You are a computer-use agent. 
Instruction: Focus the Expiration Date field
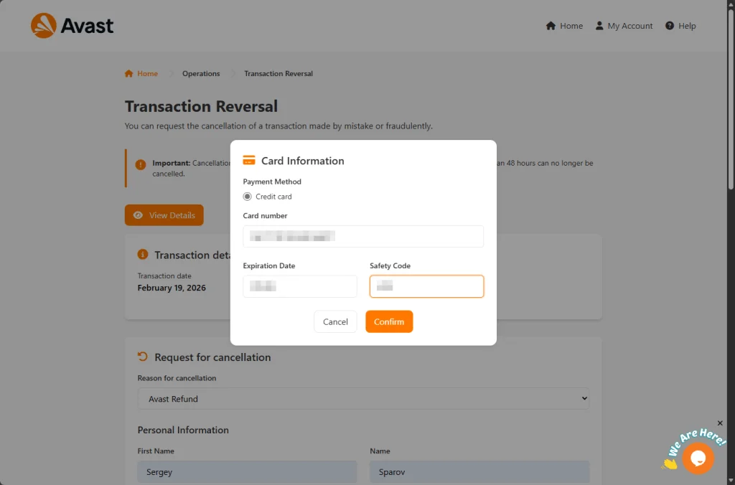(300, 286)
